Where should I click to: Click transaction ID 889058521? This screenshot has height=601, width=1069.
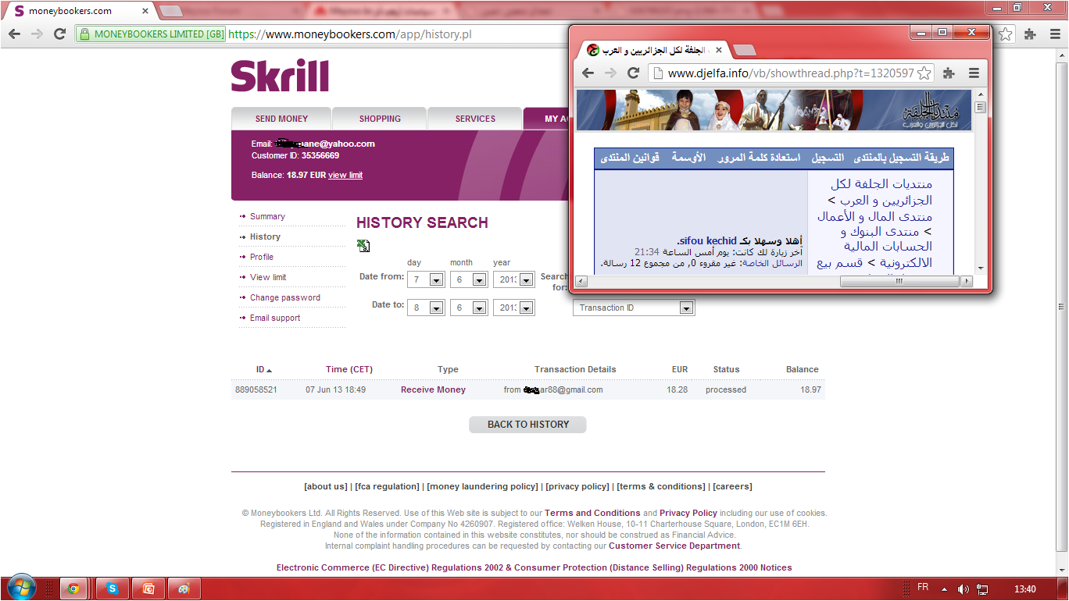pyautogui.click(x=256, y=389)
